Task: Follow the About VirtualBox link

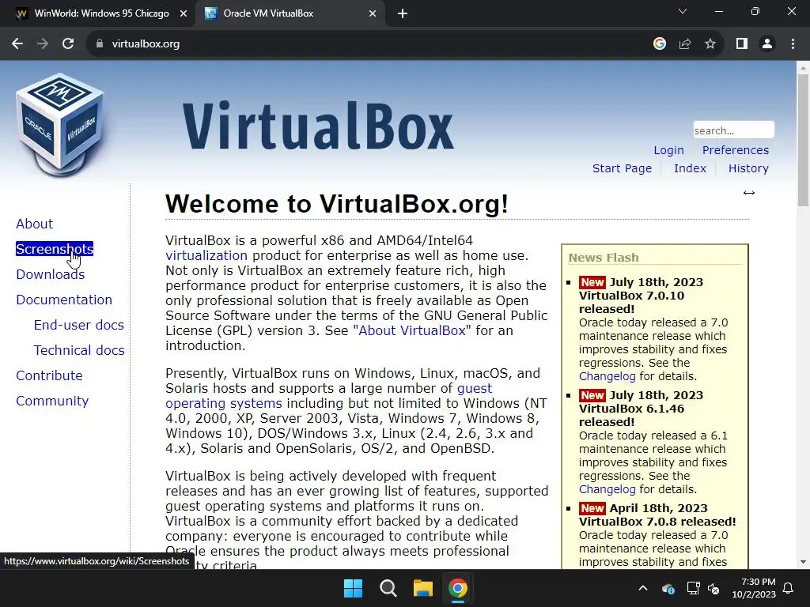Action: [x=412, y=331]
